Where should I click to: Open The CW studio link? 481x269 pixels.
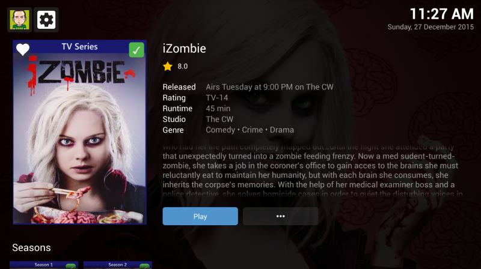[219, 119]
